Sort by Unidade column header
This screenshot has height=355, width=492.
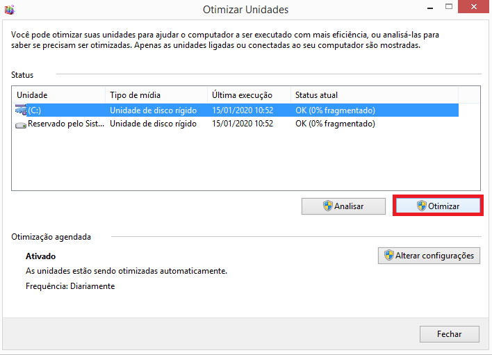[x=58, y=95]
